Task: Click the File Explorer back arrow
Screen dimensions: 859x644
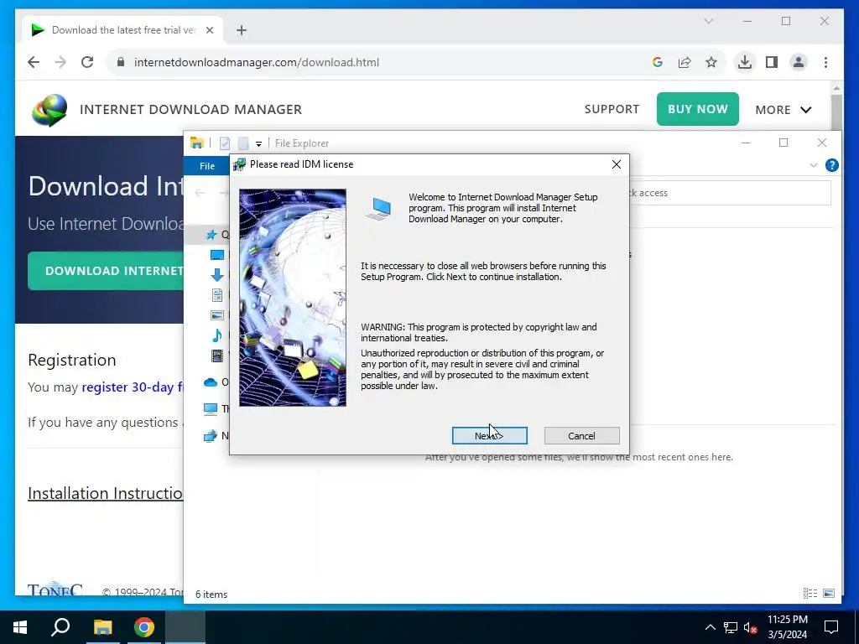Action: click(x=200, y=193)
